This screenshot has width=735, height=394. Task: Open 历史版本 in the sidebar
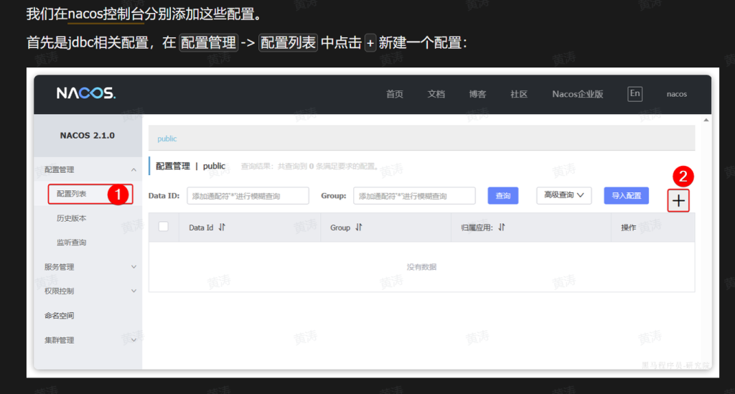(72, 218)
